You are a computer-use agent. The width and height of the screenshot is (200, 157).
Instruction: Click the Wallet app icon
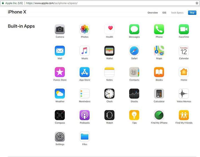click(109, 51)
